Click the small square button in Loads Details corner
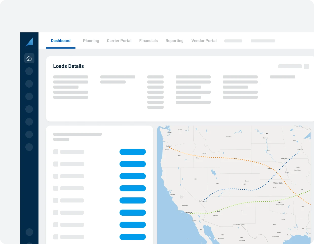Viewport: 314px width, 244px height. click(x=306, y=66)
